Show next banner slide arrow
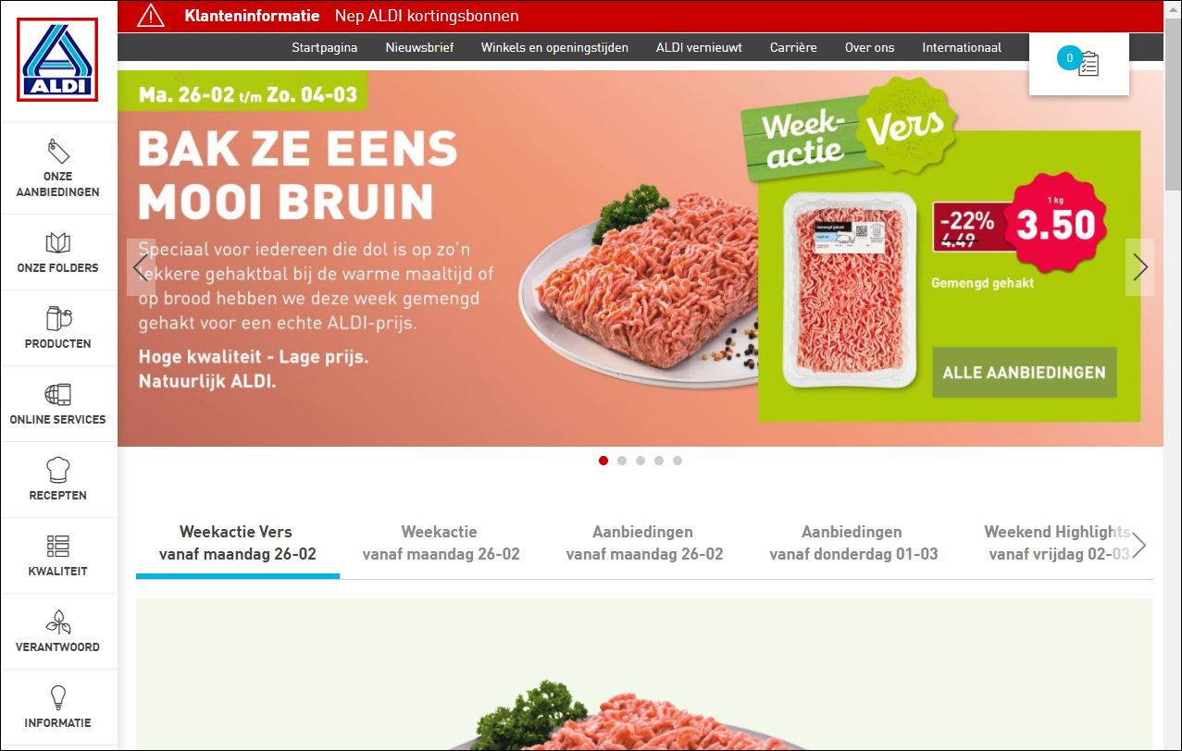1182x751 pixels. pyautogui.click(x=1139, y=267)
